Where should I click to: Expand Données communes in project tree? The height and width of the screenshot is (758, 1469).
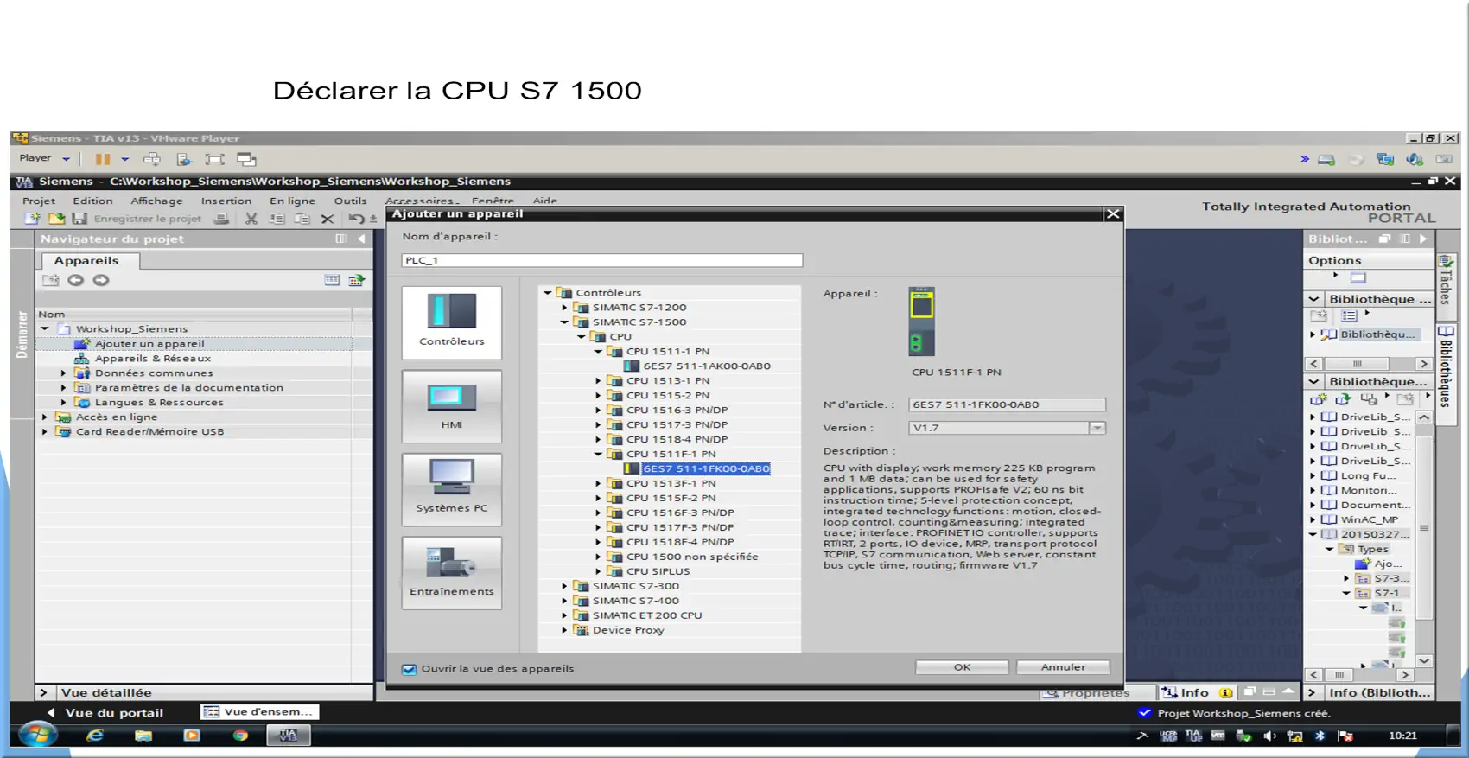pos(63,373)
